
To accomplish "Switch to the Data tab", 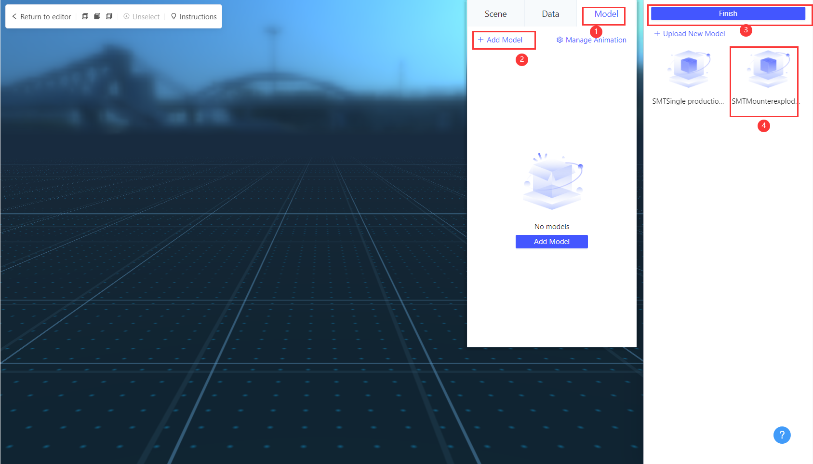I will [x=550, y=14].
